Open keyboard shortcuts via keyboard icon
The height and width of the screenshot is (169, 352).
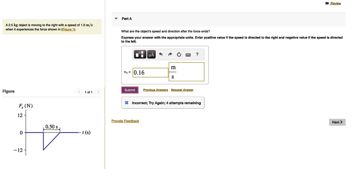pyautogui.click(x=188, y=54)
